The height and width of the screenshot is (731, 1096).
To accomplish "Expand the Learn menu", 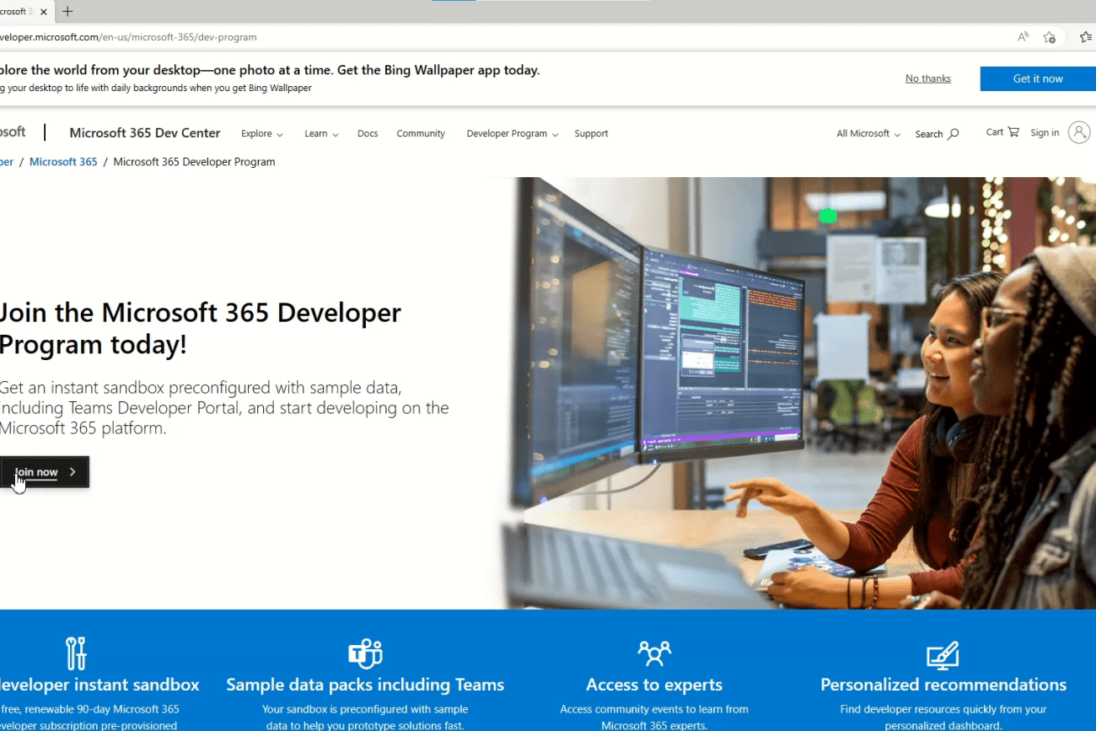I will point(321,134).
